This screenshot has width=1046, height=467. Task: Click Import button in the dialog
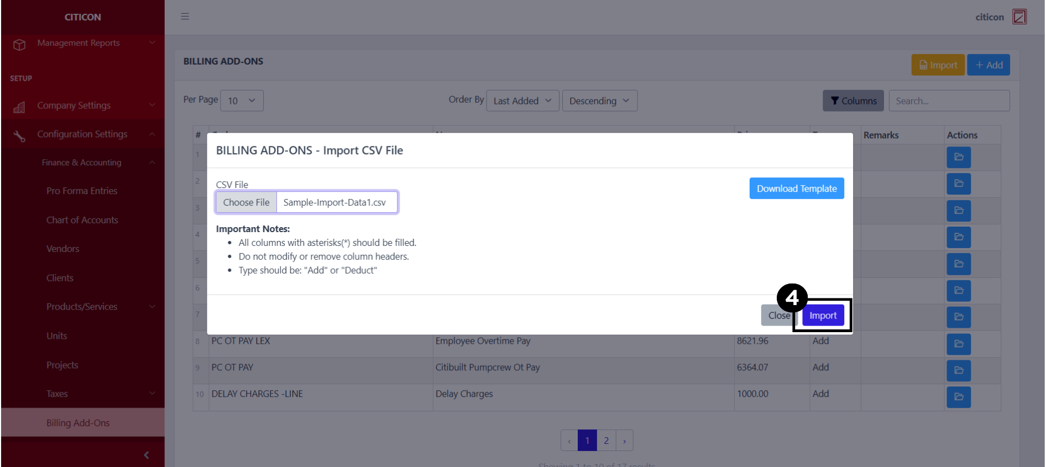click(x=823, y=316)
